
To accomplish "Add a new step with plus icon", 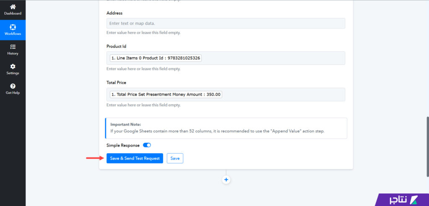I will [x=226, y=180].
